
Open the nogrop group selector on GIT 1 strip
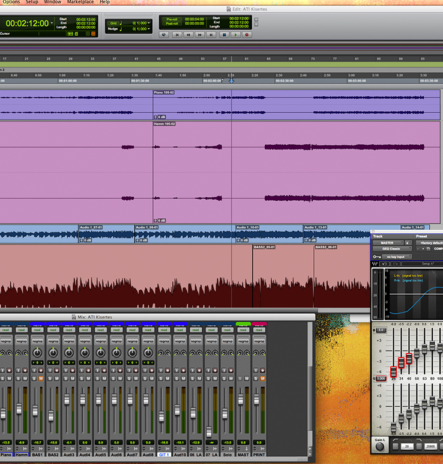(164, 341)
